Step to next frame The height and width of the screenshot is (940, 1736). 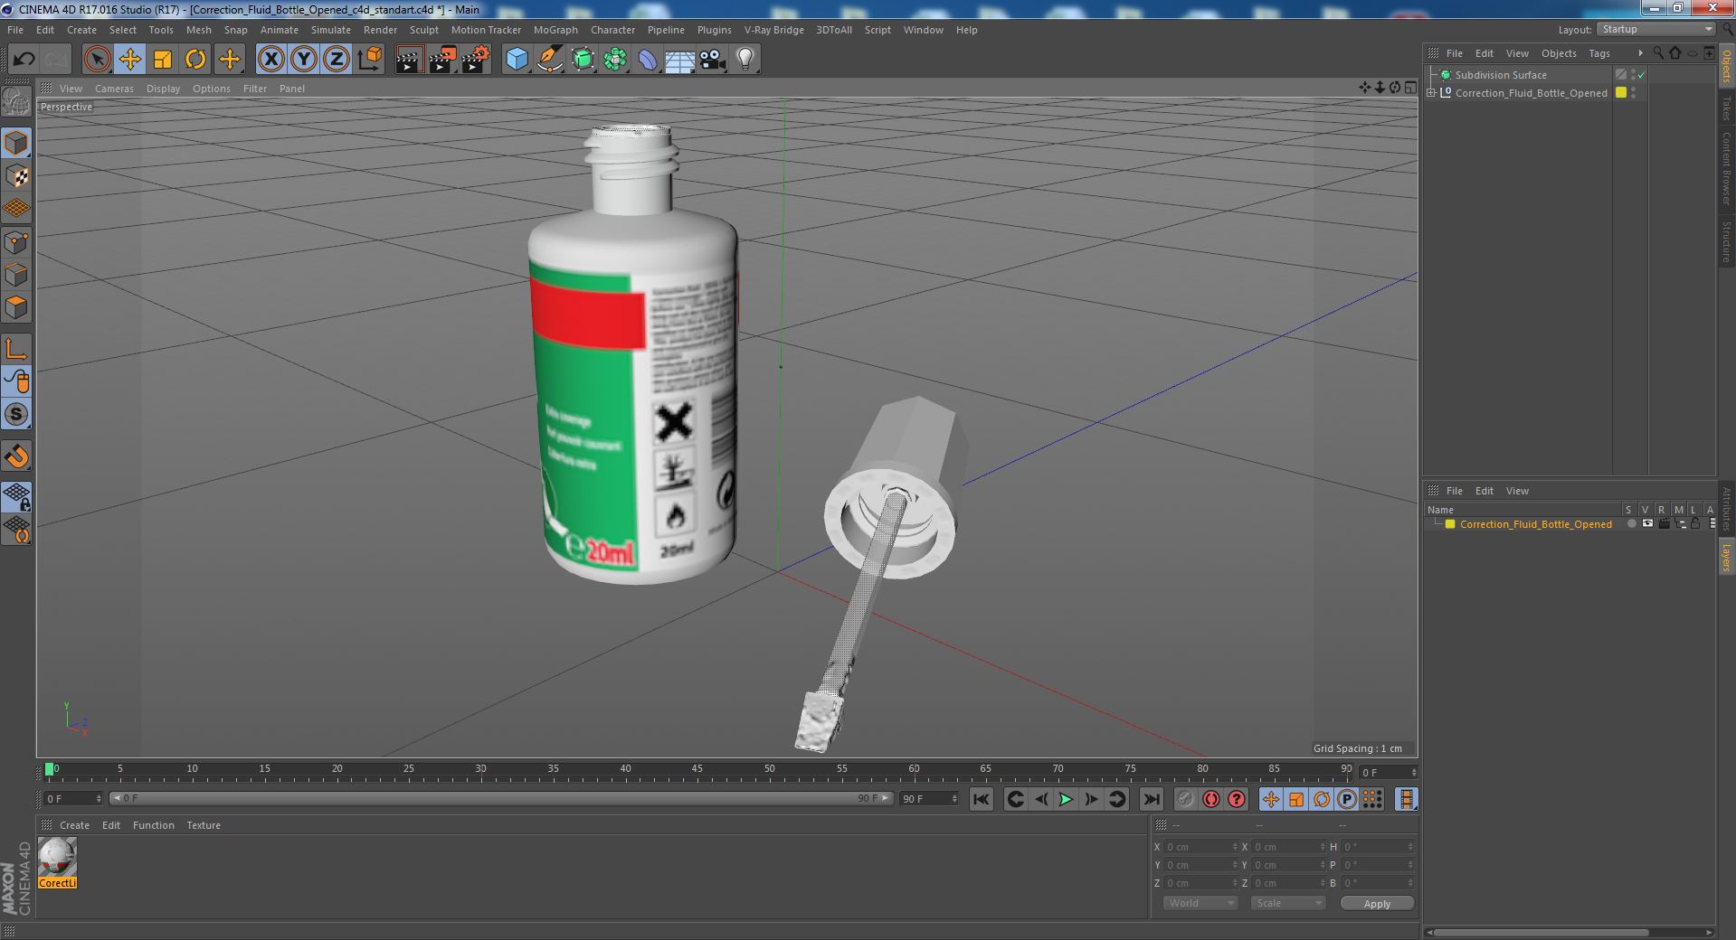(1091, 799)
